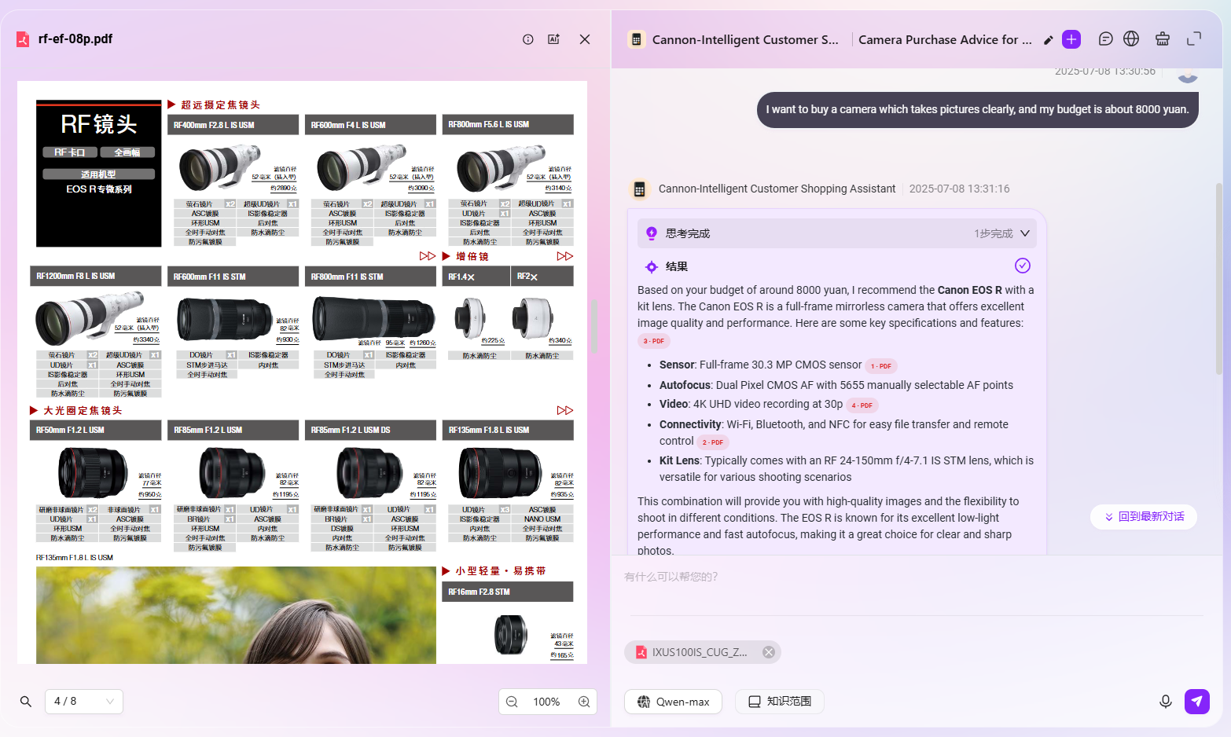Image resolution: width=1231 pixels, height=737 pixels.
Task: Zoom out the PDF view
Action: click(x=512, y=702)
